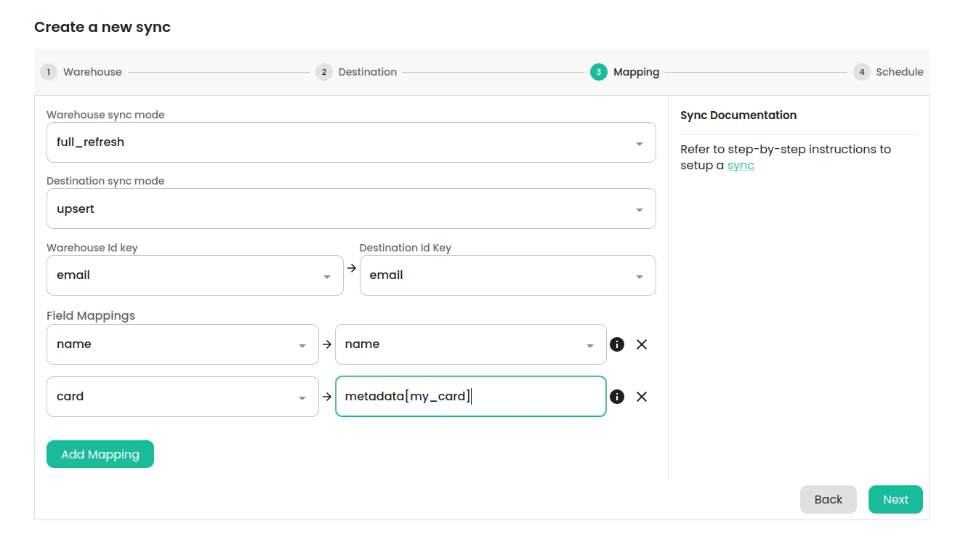Expand the name destination field dropdown
The width and height of the screenshot is (955, 542).
point(471,344)
